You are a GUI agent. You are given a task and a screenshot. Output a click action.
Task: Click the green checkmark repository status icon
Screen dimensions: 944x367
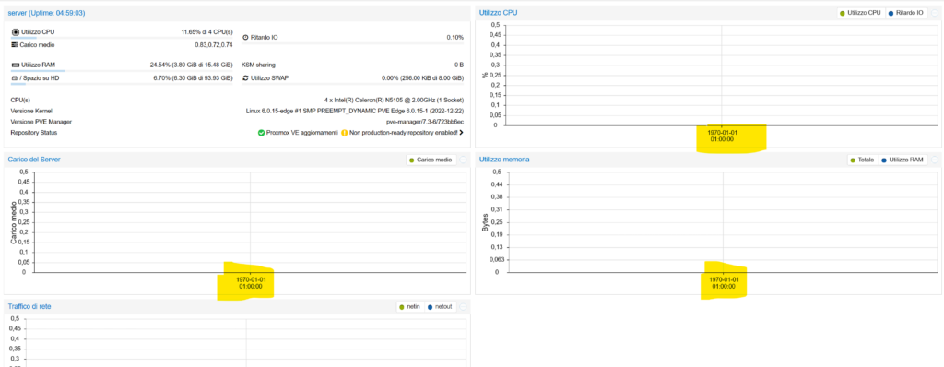pos(261,133)
